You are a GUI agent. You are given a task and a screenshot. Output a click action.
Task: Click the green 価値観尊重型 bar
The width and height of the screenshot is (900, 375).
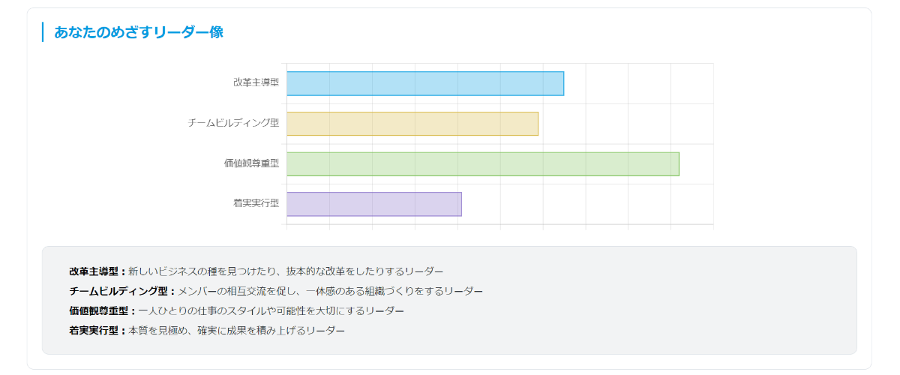pos(482,164)
